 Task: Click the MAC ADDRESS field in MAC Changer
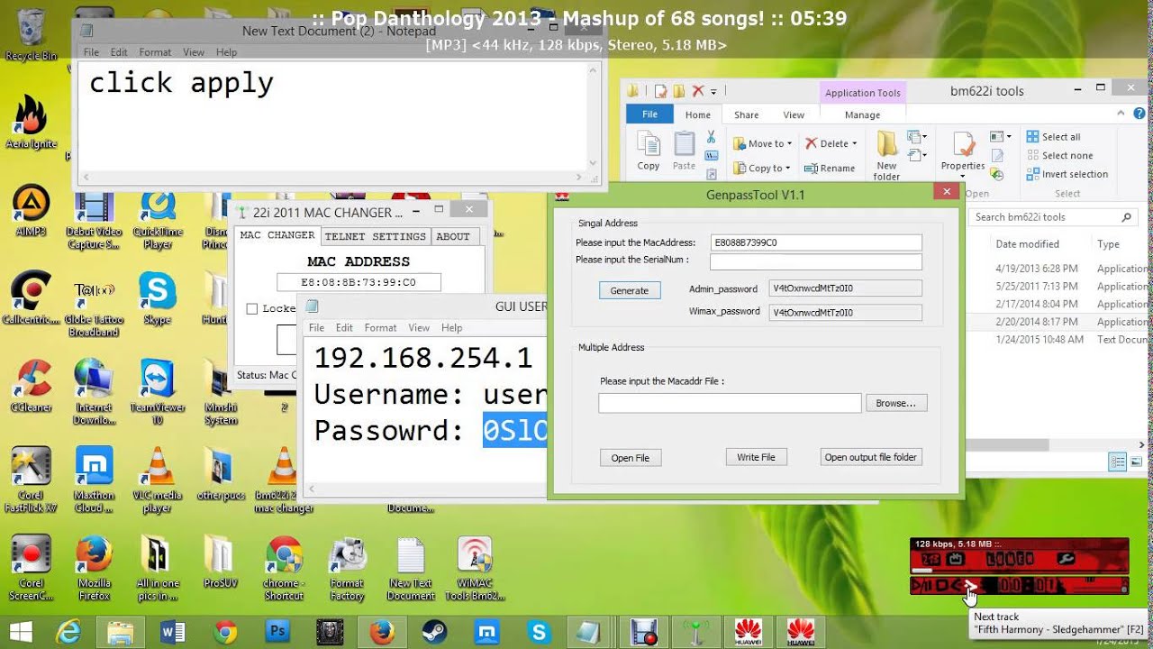359,282
